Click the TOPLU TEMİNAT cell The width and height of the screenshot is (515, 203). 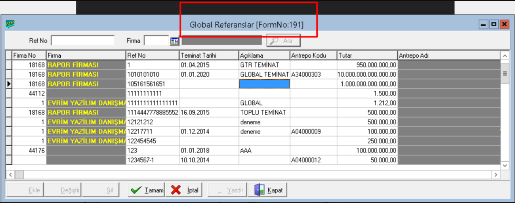(x=265, y=112)
